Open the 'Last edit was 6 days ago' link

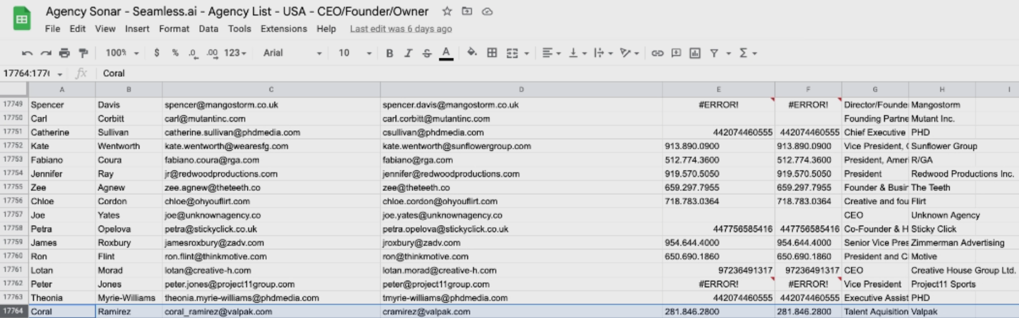(x=401, y=28)
